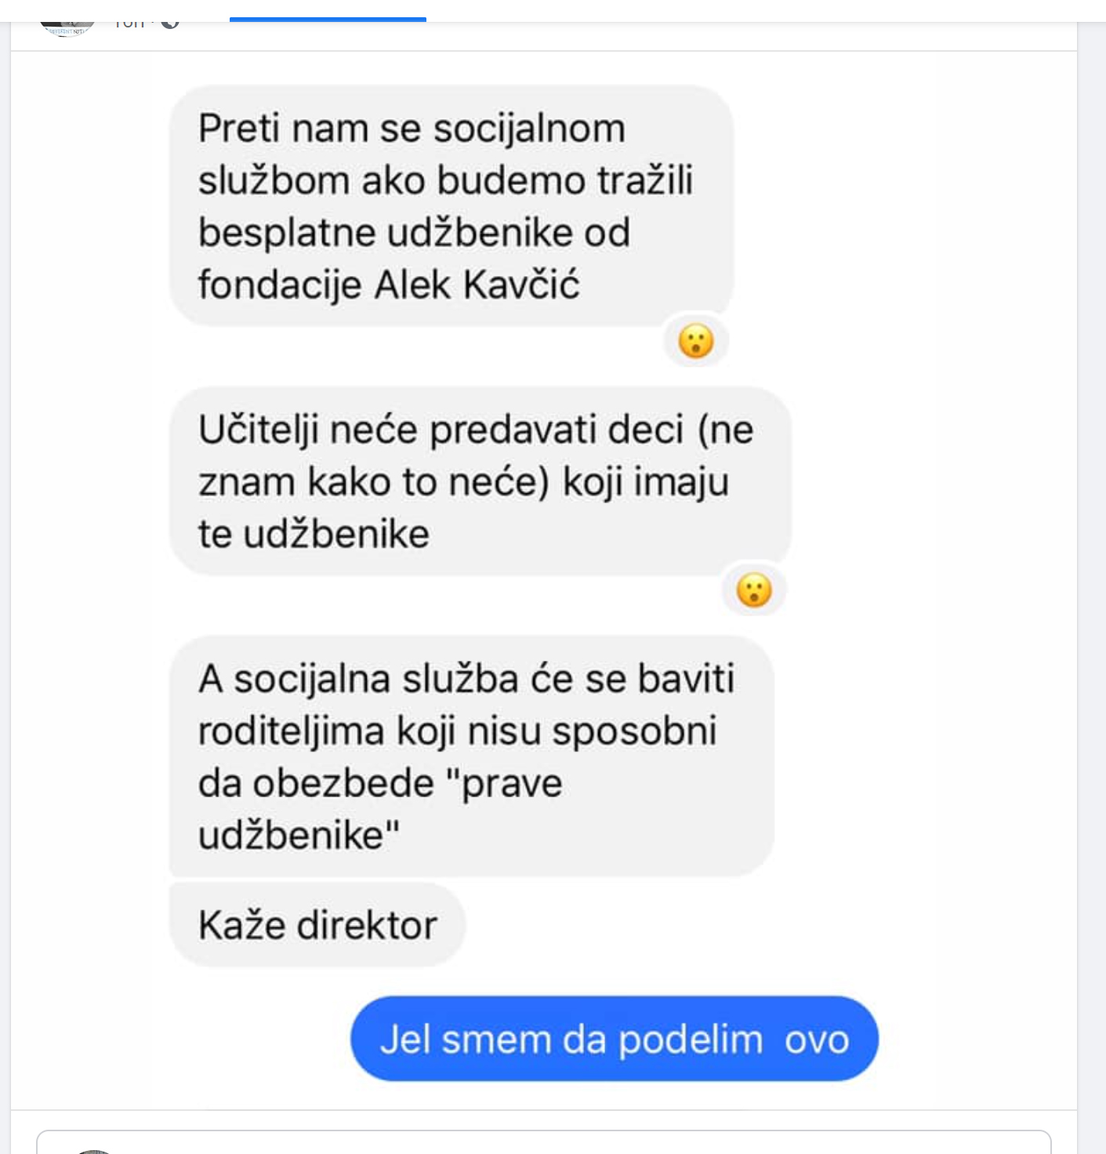Viewport: 1106px width, 1154px height.
Task: Click the message starting 'Preti nam se socijalnom'
Action: 451,205
